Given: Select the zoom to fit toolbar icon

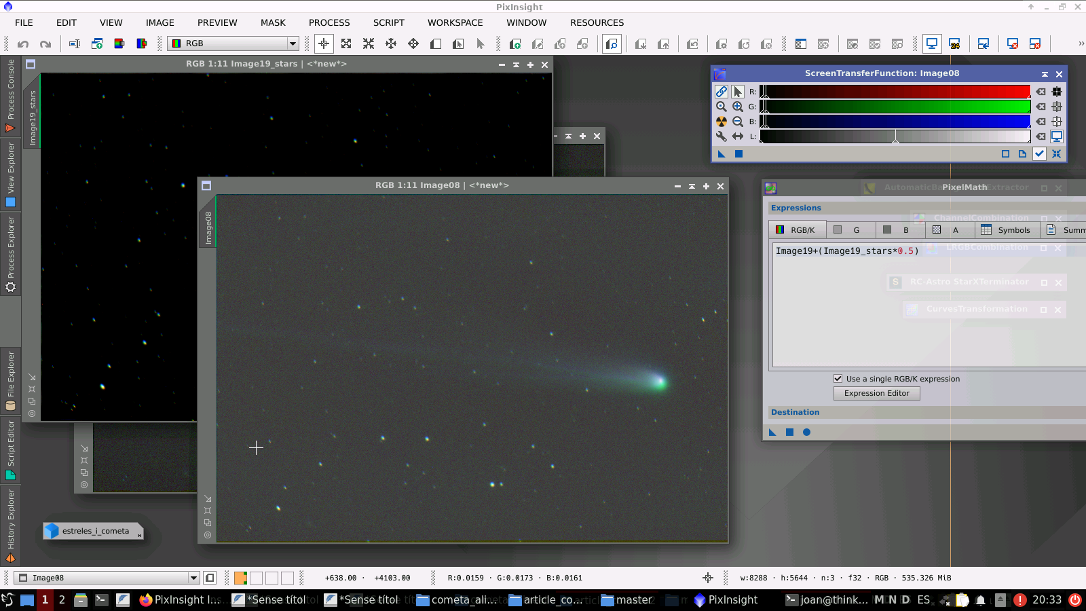Looking at the screenshot, I should coord(346,44).
